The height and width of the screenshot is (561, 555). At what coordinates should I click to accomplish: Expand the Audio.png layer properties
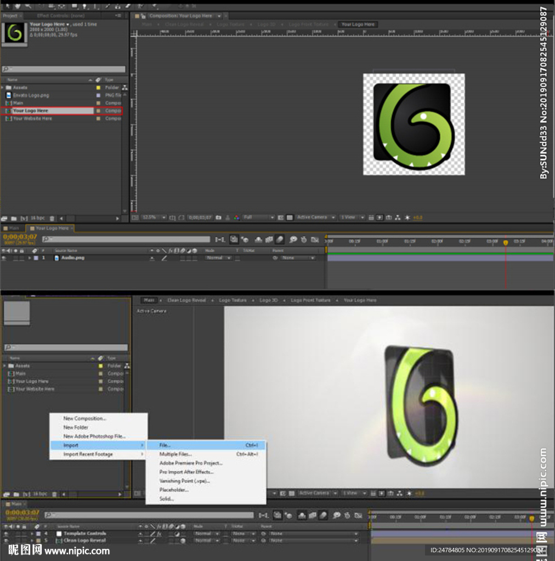(x=30, y=258)
